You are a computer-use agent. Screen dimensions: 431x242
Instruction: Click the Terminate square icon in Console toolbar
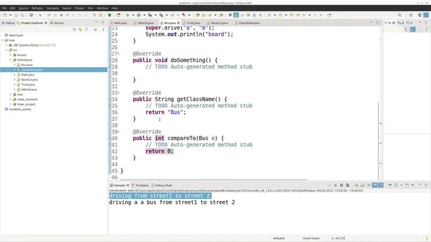point(335,186)
